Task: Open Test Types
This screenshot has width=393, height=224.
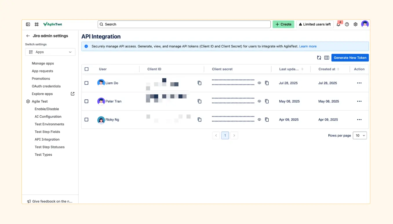Action: [x=43, y=155]
